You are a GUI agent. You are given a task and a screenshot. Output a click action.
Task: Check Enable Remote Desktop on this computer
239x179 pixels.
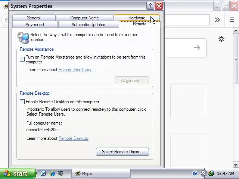22,101
